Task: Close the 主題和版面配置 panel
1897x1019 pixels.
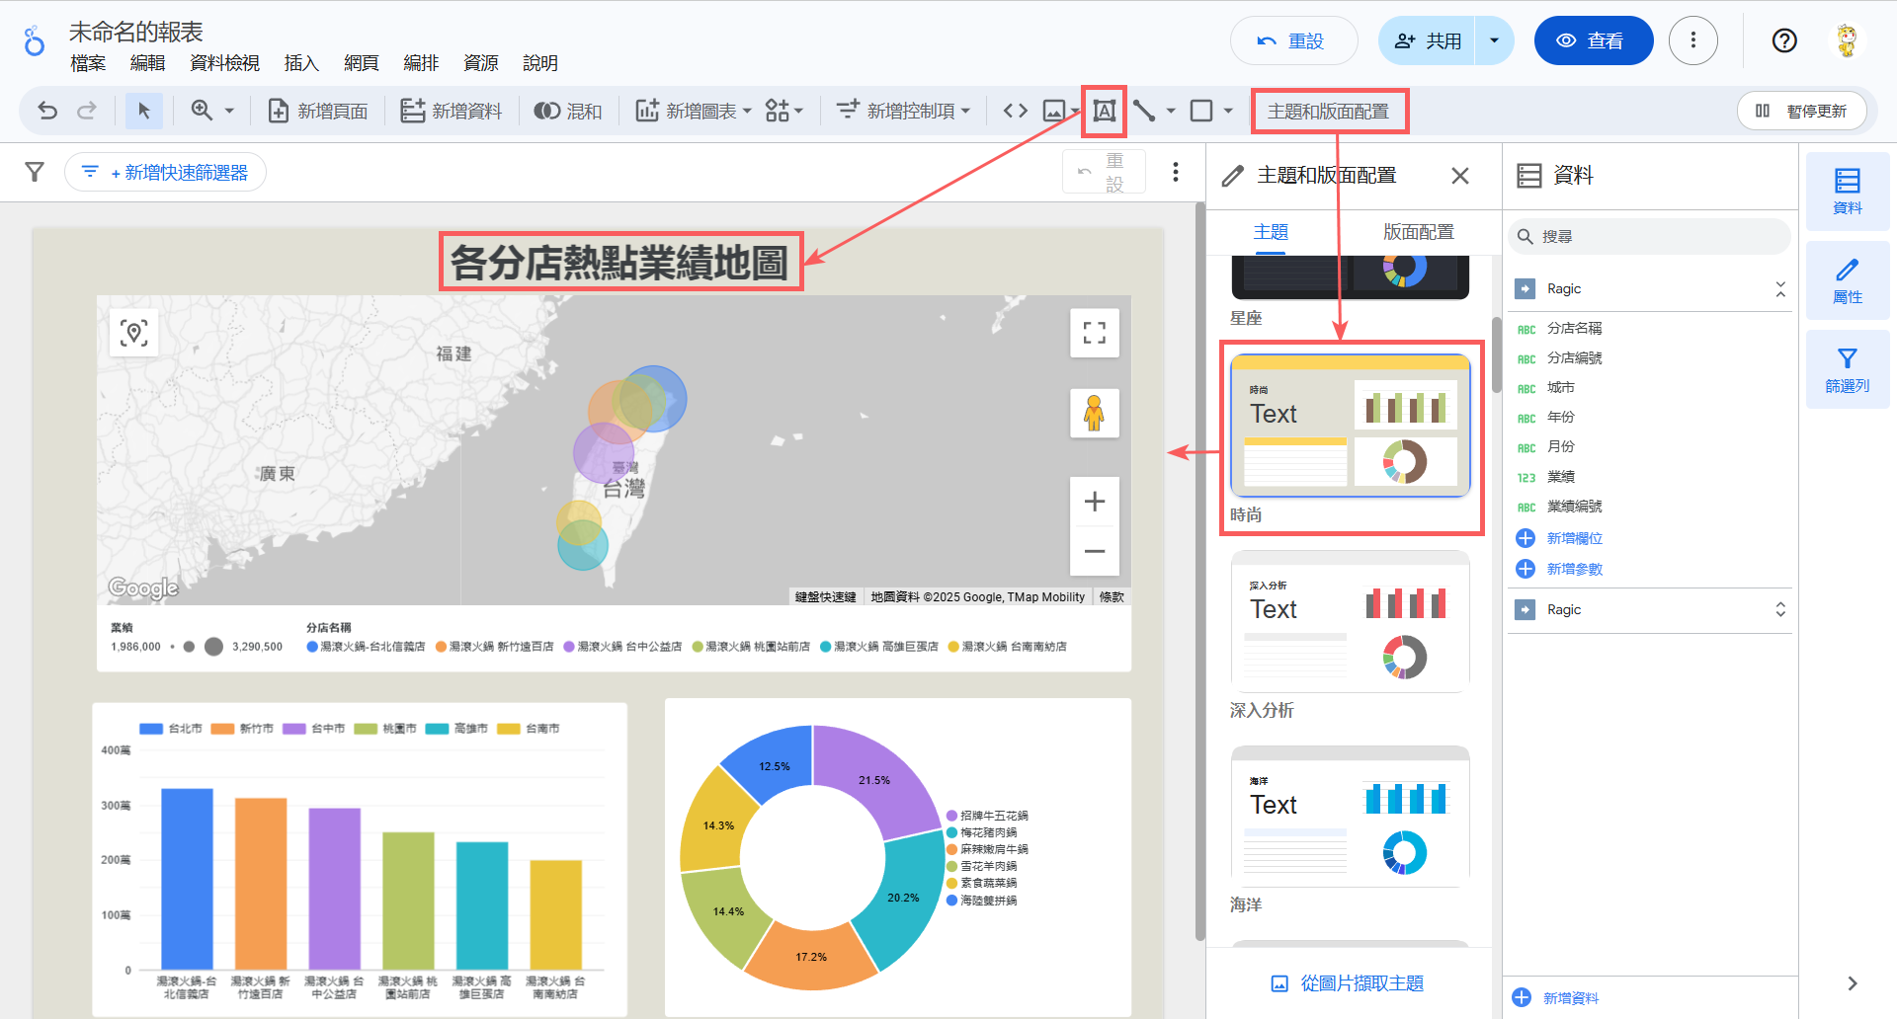Action: [1460, 176]
